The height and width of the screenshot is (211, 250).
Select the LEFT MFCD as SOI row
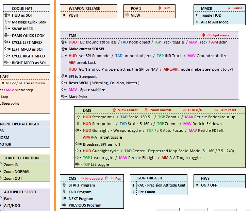pyautogui.click(x=27, y=49)
